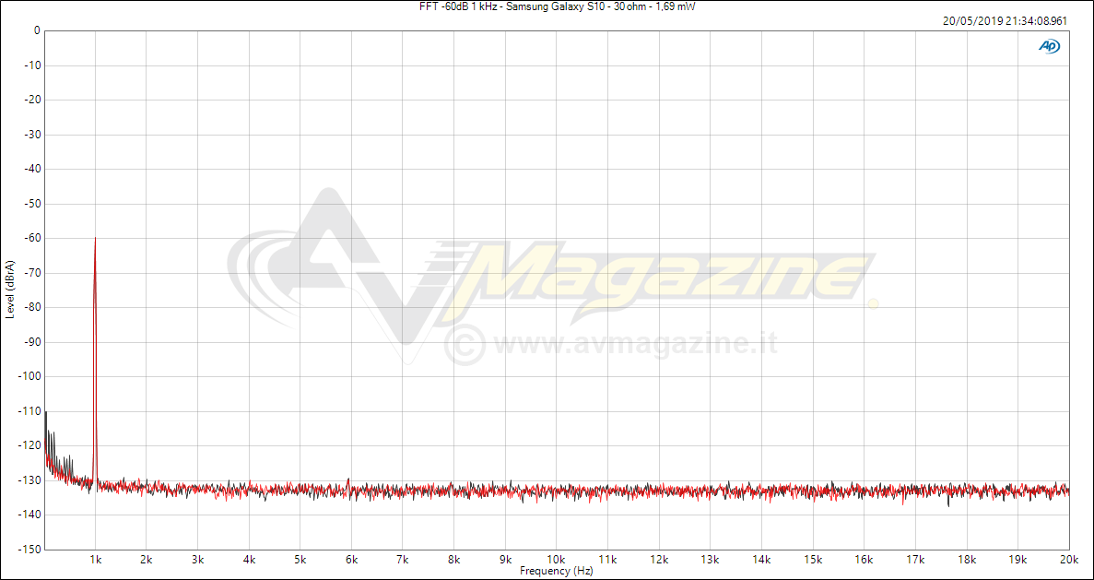This screenshot has width=1094, height=580.
Task: Click the '20k' frequency axis label
Action: 1069,560
